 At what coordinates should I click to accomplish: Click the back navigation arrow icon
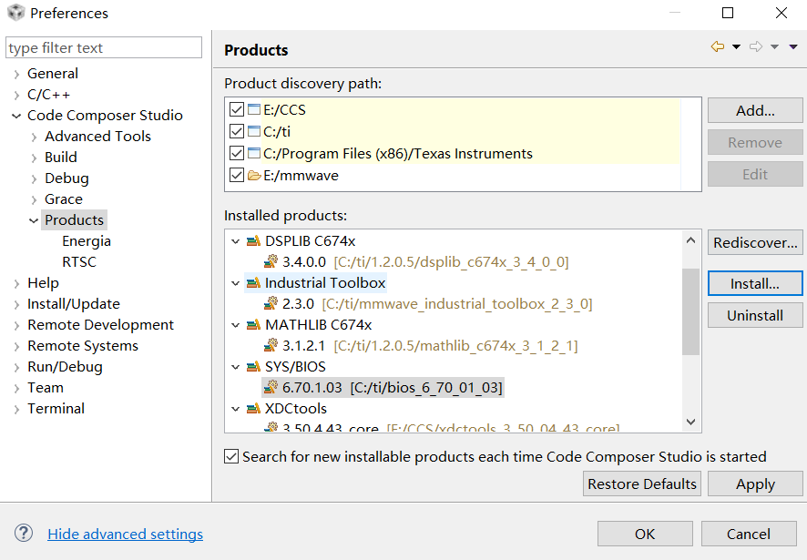coord(718,47)
